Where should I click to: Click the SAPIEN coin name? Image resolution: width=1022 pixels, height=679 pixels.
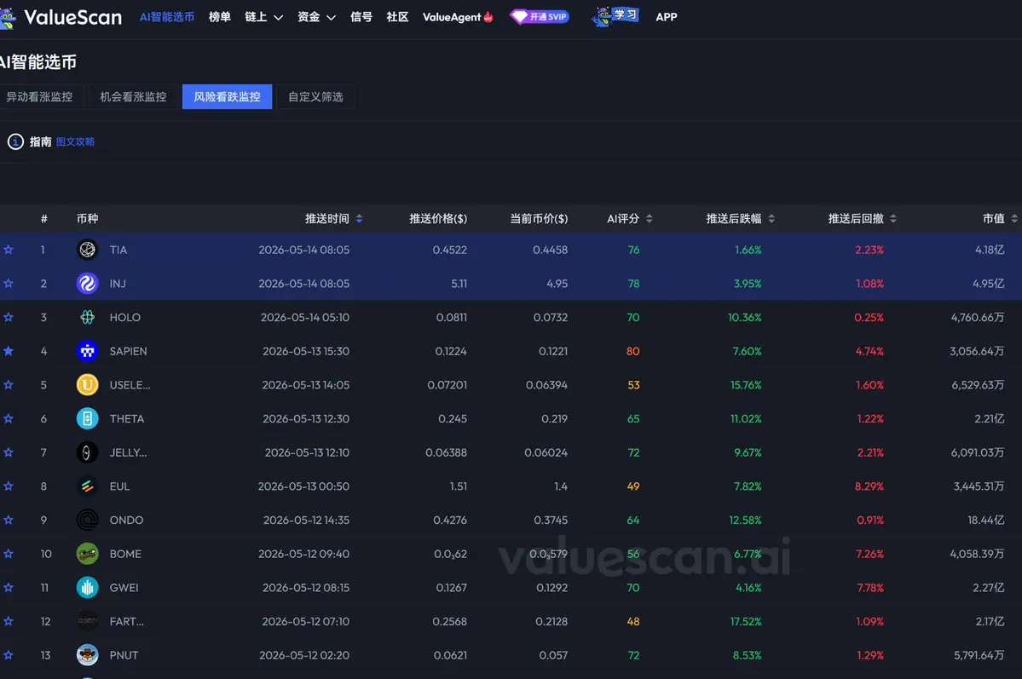coord(128,351)
